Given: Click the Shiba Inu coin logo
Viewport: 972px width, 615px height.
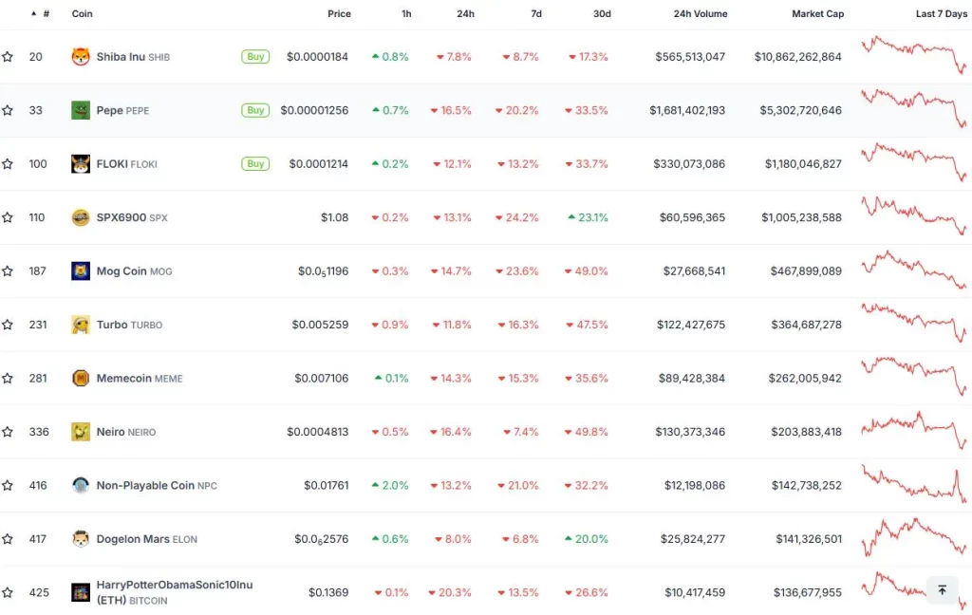Looking at the screenshot, I should (x=81, y=57).
